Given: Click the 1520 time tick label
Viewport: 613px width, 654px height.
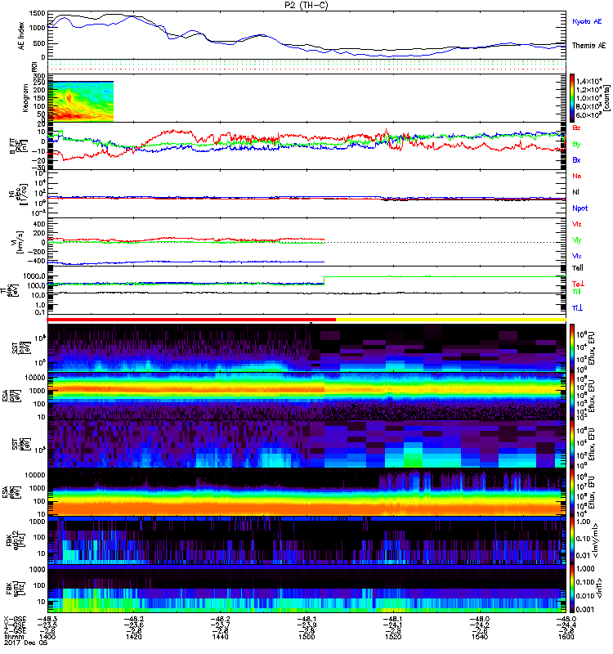Looking at the screenshot, I should coord(393,637).
